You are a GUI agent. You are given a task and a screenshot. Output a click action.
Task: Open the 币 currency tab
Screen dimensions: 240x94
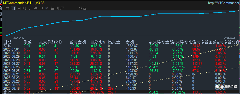41,8
